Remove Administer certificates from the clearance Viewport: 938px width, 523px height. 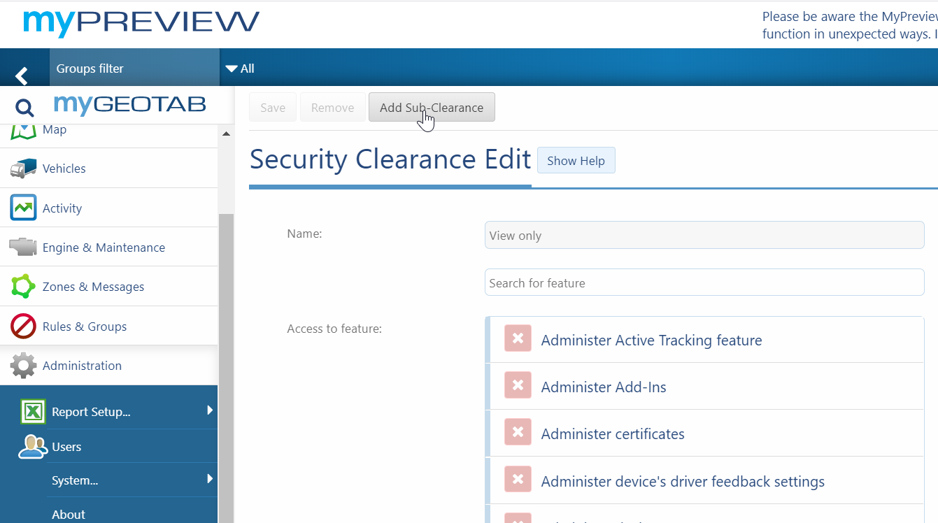pos(518,432)
